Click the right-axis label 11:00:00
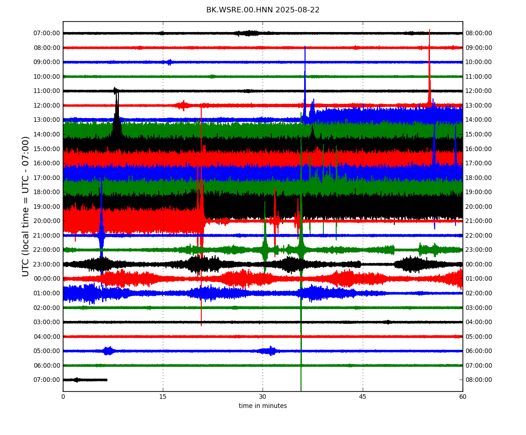526x435 pixels. pyautogui.click(x=479, y=76)
